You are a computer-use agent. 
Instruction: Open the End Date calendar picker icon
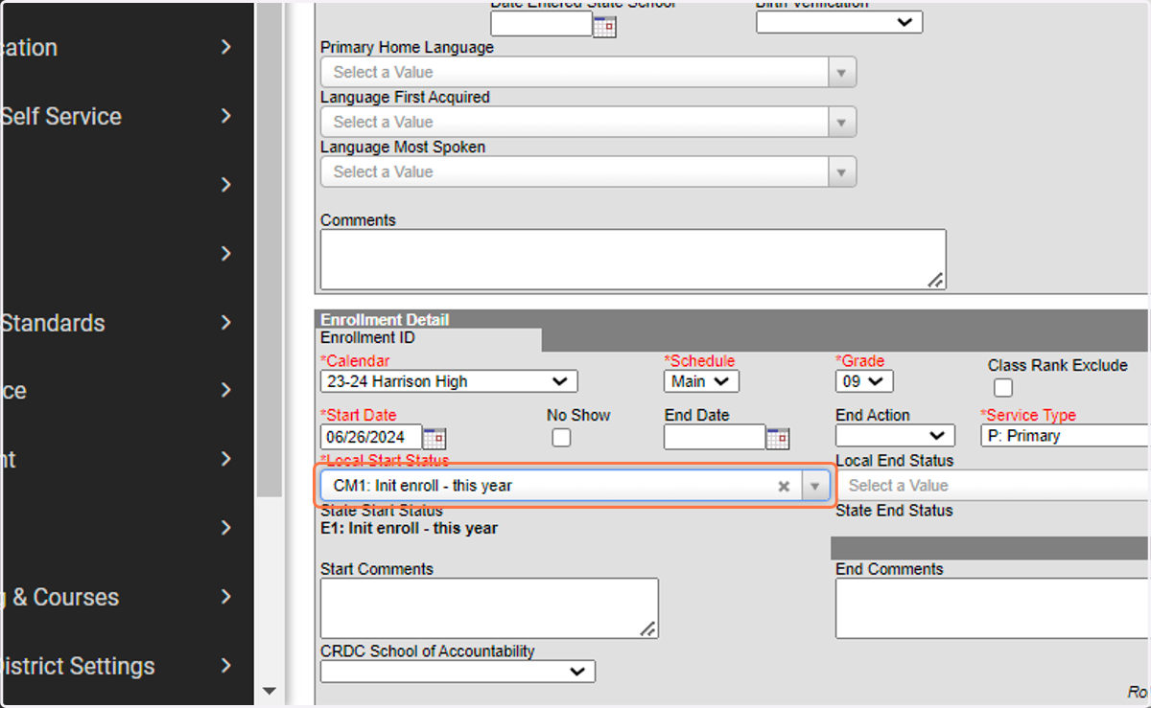778,439
